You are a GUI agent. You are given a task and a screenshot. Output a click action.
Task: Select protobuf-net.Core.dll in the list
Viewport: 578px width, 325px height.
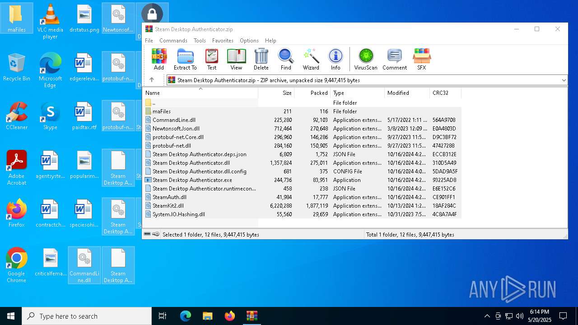coord(302,137)
